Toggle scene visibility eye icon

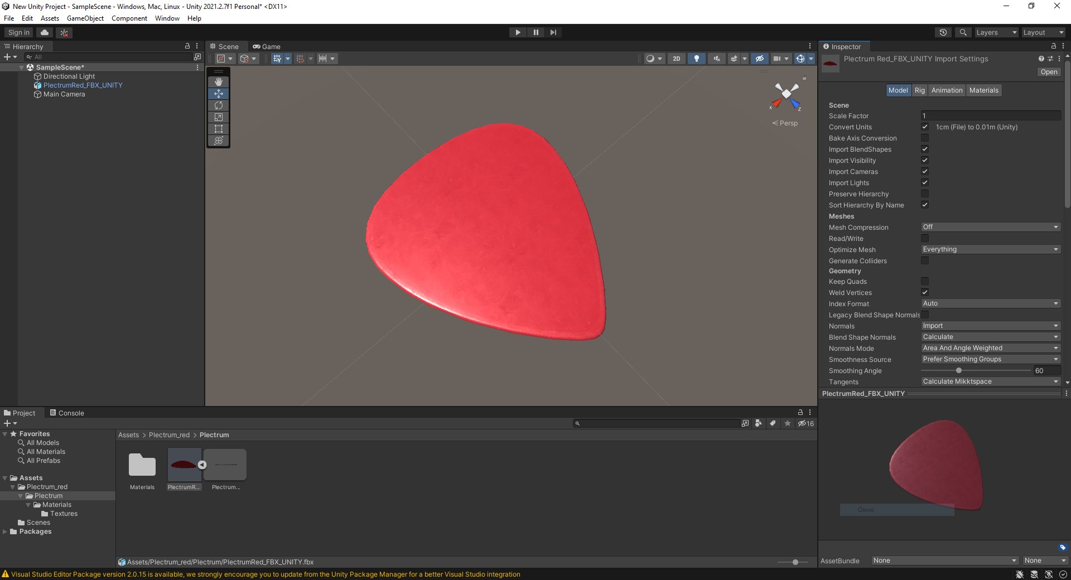pos(759,59)
